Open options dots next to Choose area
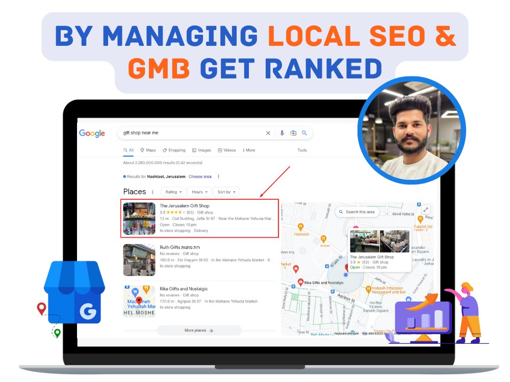 (x=219, y=176)
